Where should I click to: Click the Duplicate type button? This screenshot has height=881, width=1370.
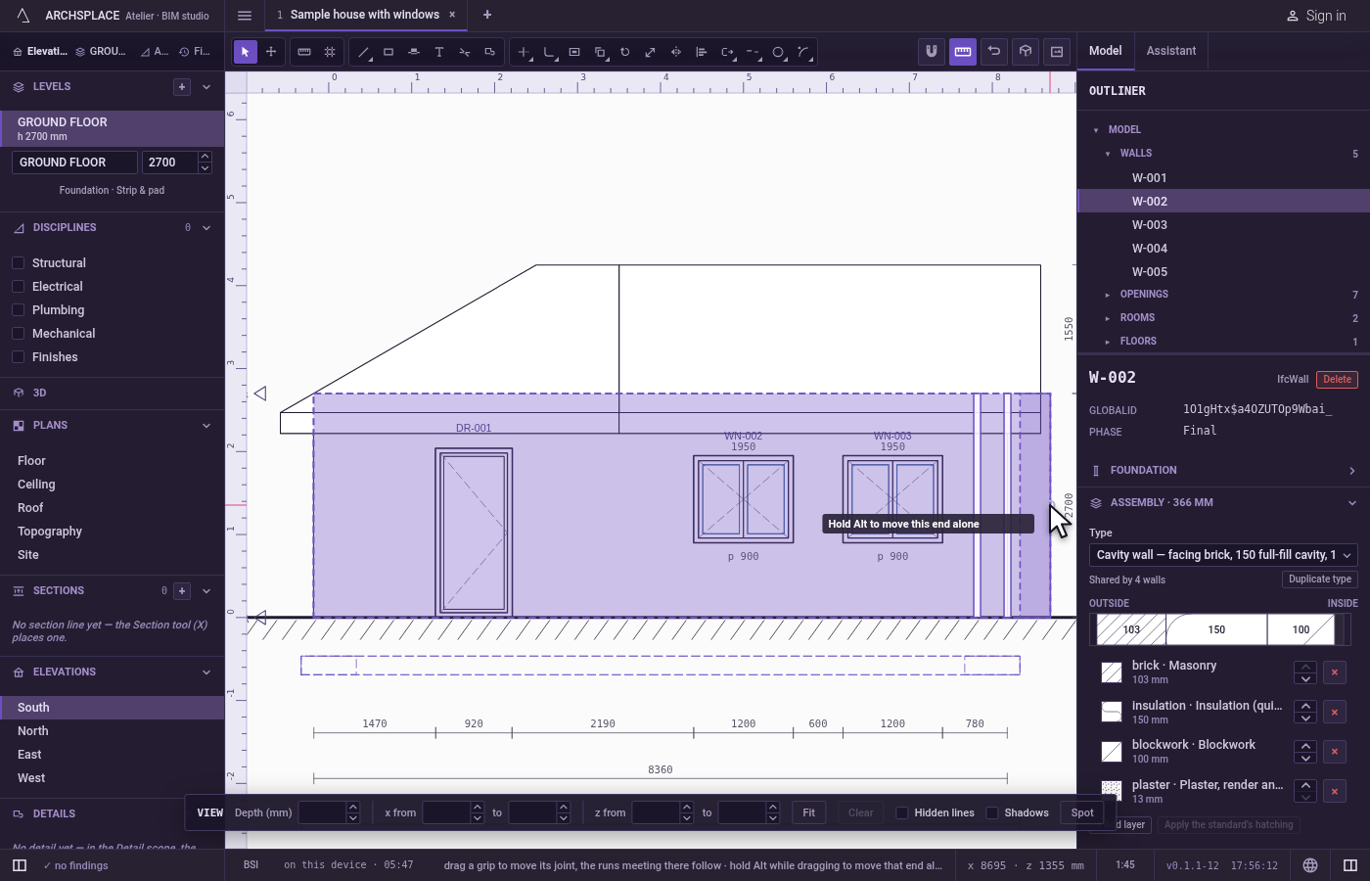pos(1320,580)
